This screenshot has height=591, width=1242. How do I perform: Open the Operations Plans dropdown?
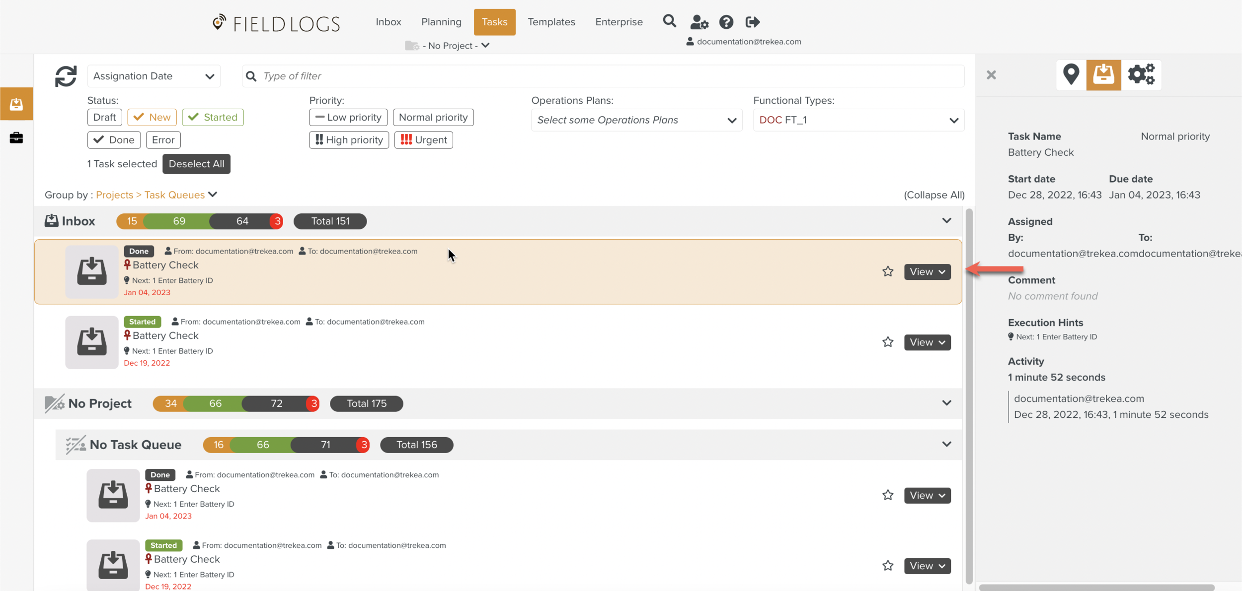tap(636, 120)
